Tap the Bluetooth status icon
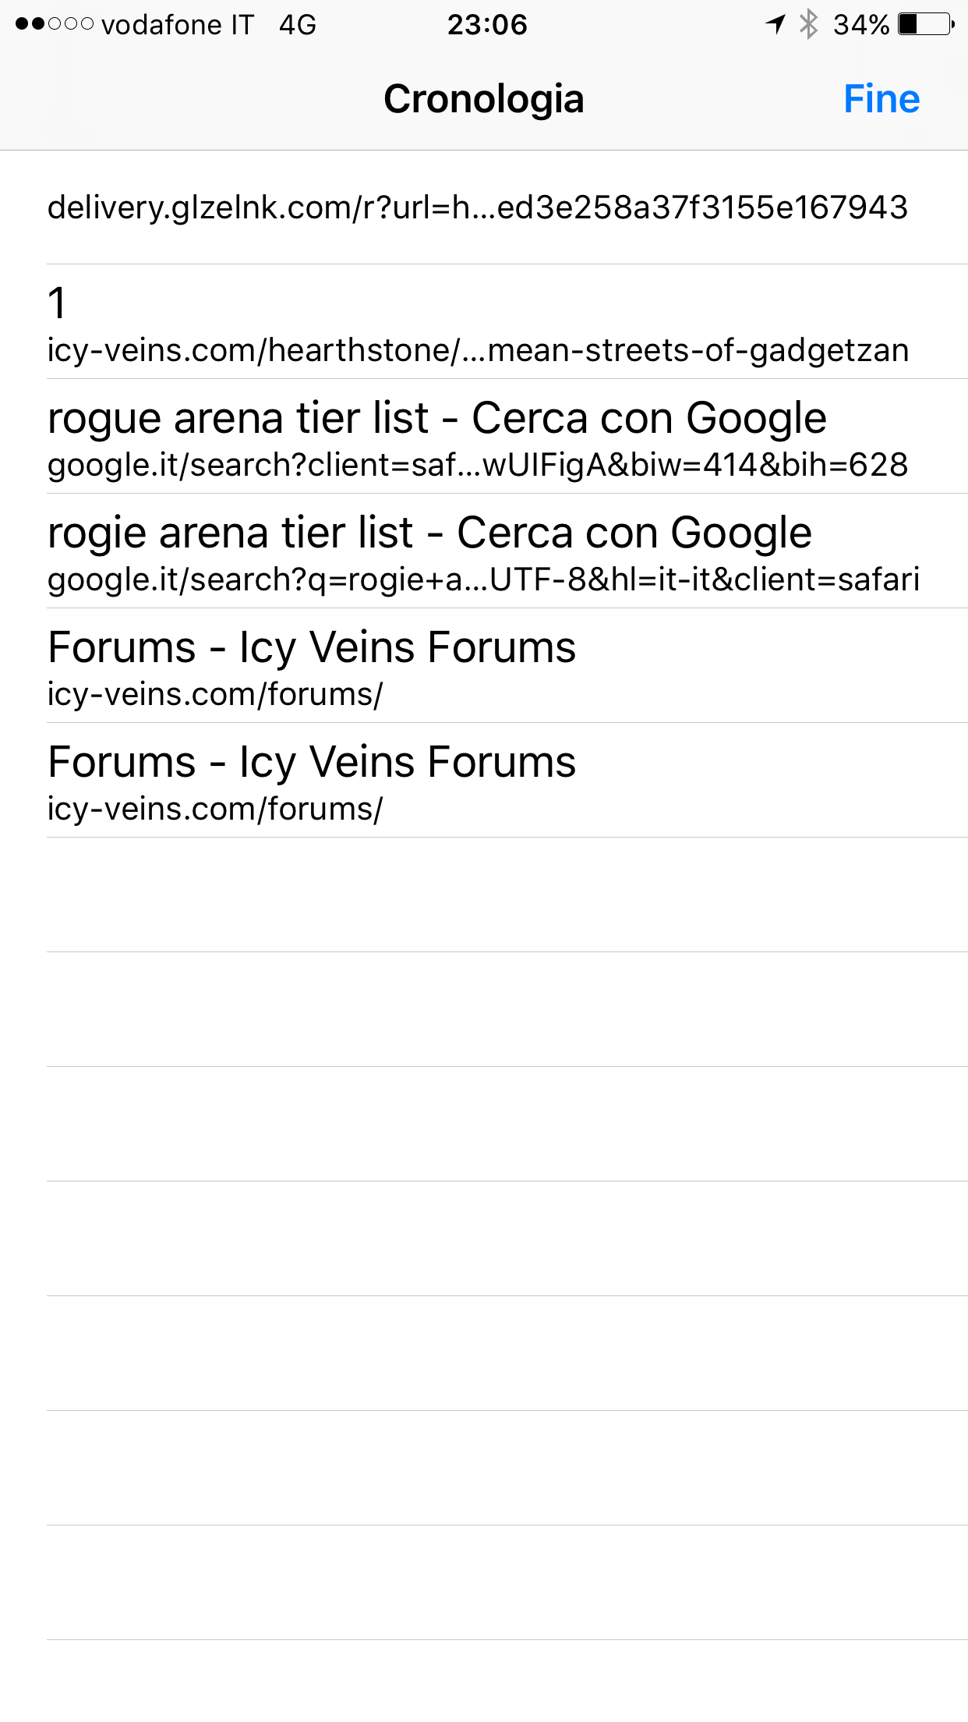 pos(809,24)
